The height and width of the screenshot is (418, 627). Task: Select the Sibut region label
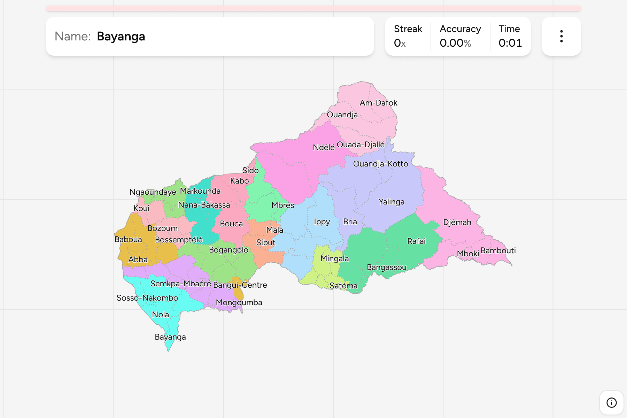[266, 242]
